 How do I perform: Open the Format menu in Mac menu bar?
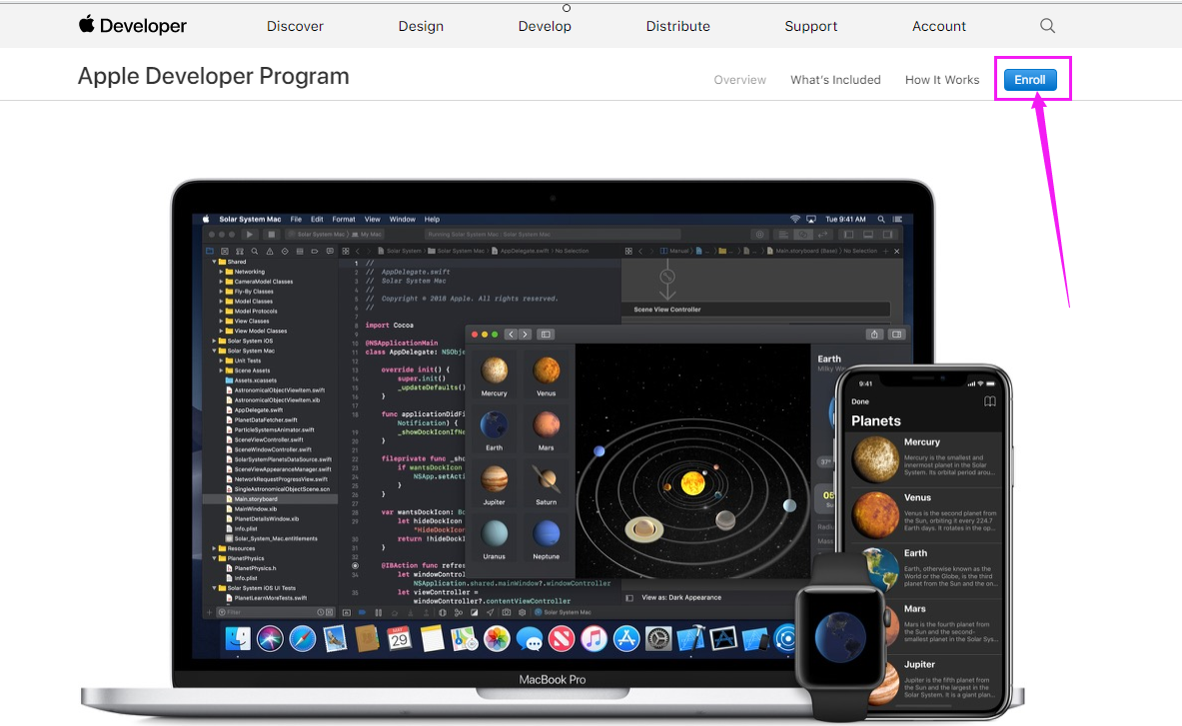(344, 219)
